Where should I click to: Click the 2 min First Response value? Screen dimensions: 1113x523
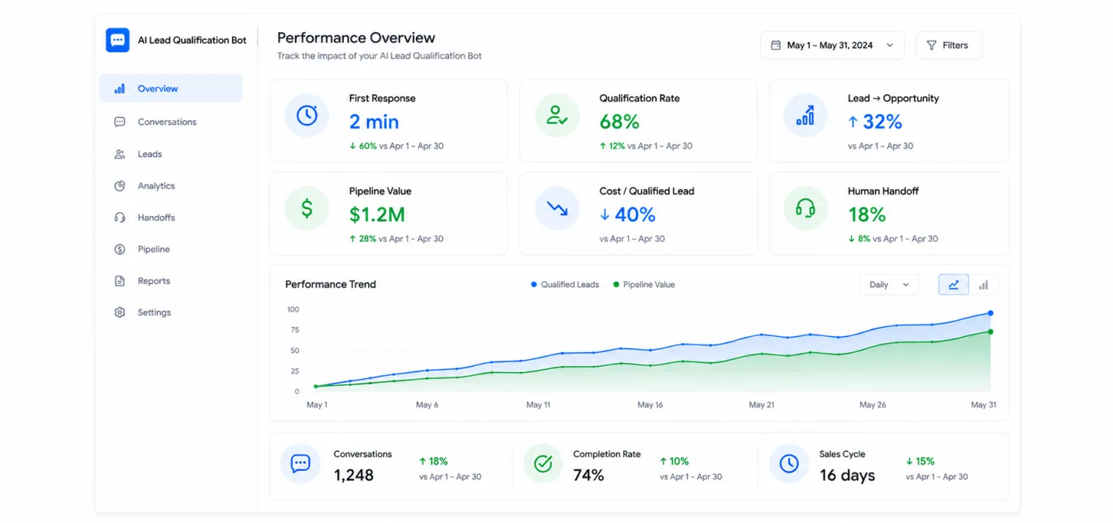pos(374,122)
